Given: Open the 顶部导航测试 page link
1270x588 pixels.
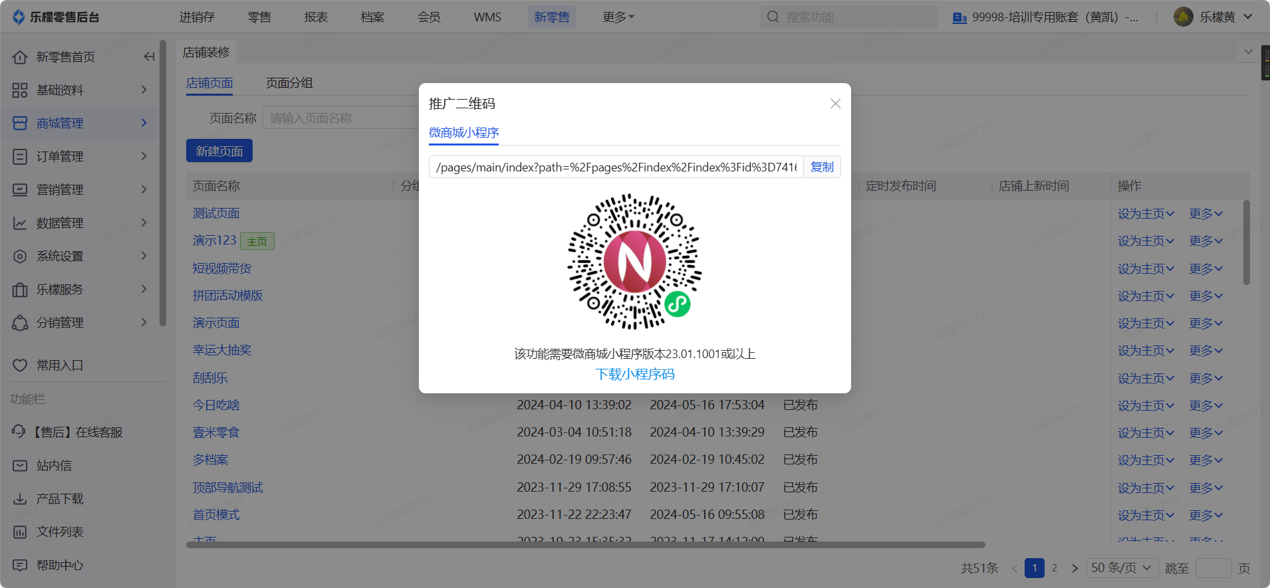Looking at the screenshot, I should click(228, 488).
